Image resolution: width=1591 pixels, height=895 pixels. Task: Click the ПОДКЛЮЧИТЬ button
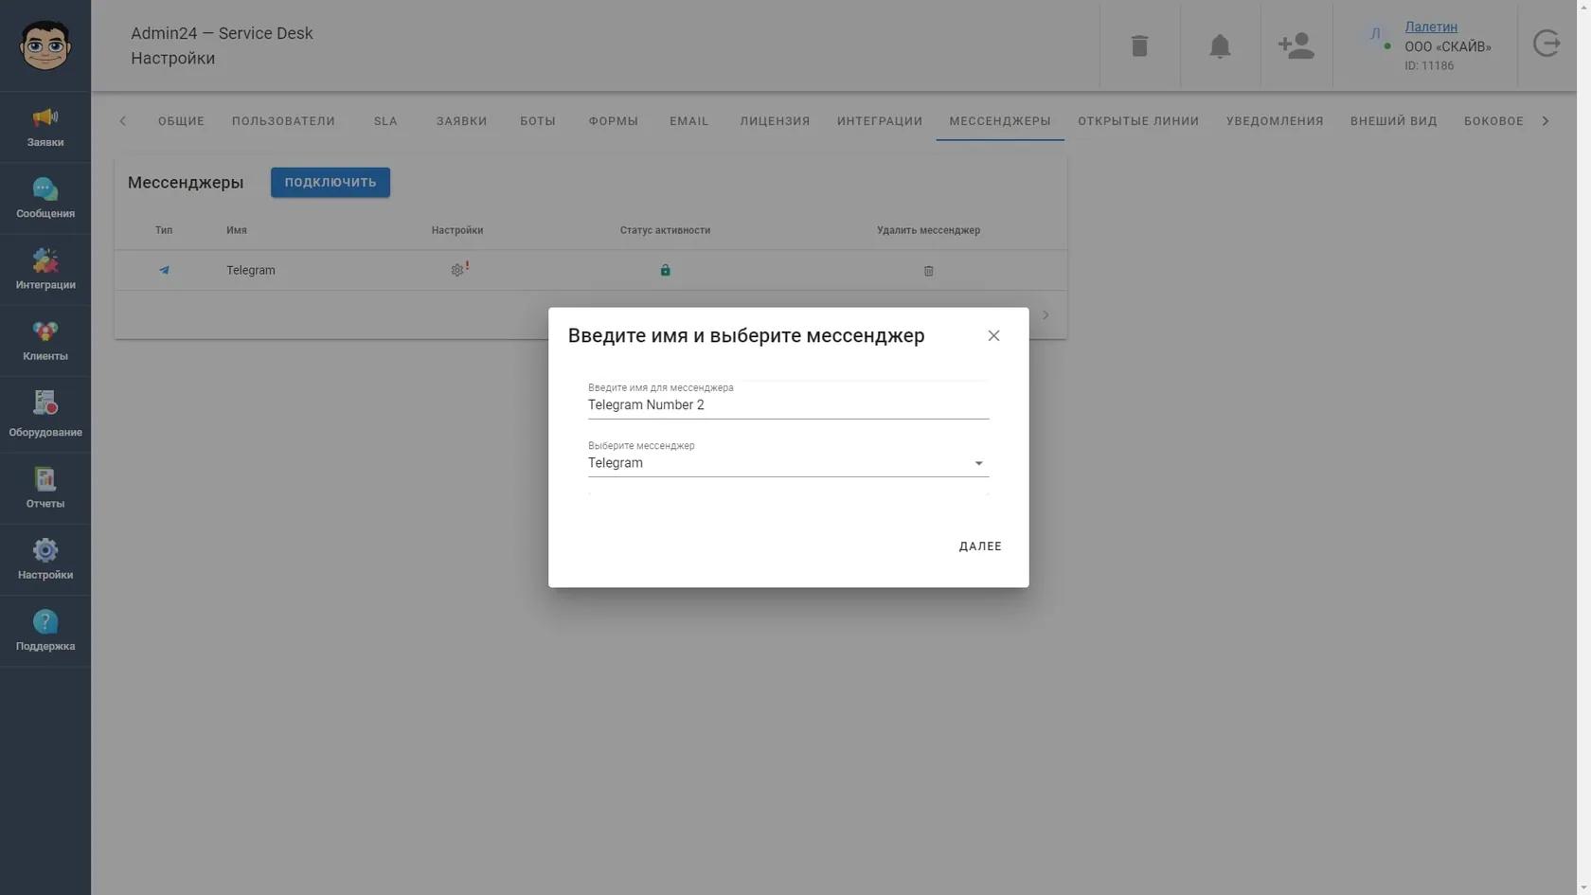click(331, 183)
